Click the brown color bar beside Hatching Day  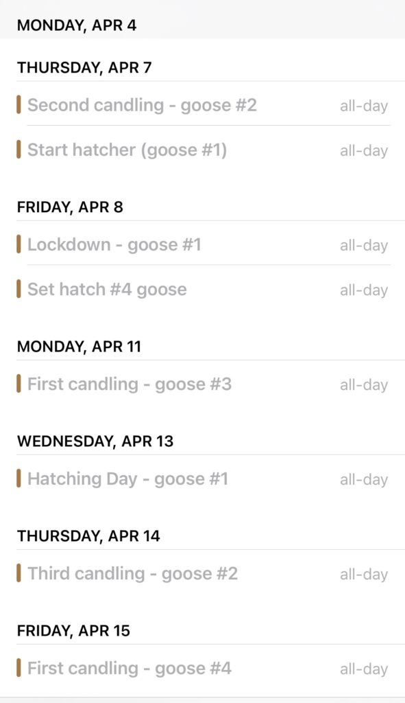(19, 479)
